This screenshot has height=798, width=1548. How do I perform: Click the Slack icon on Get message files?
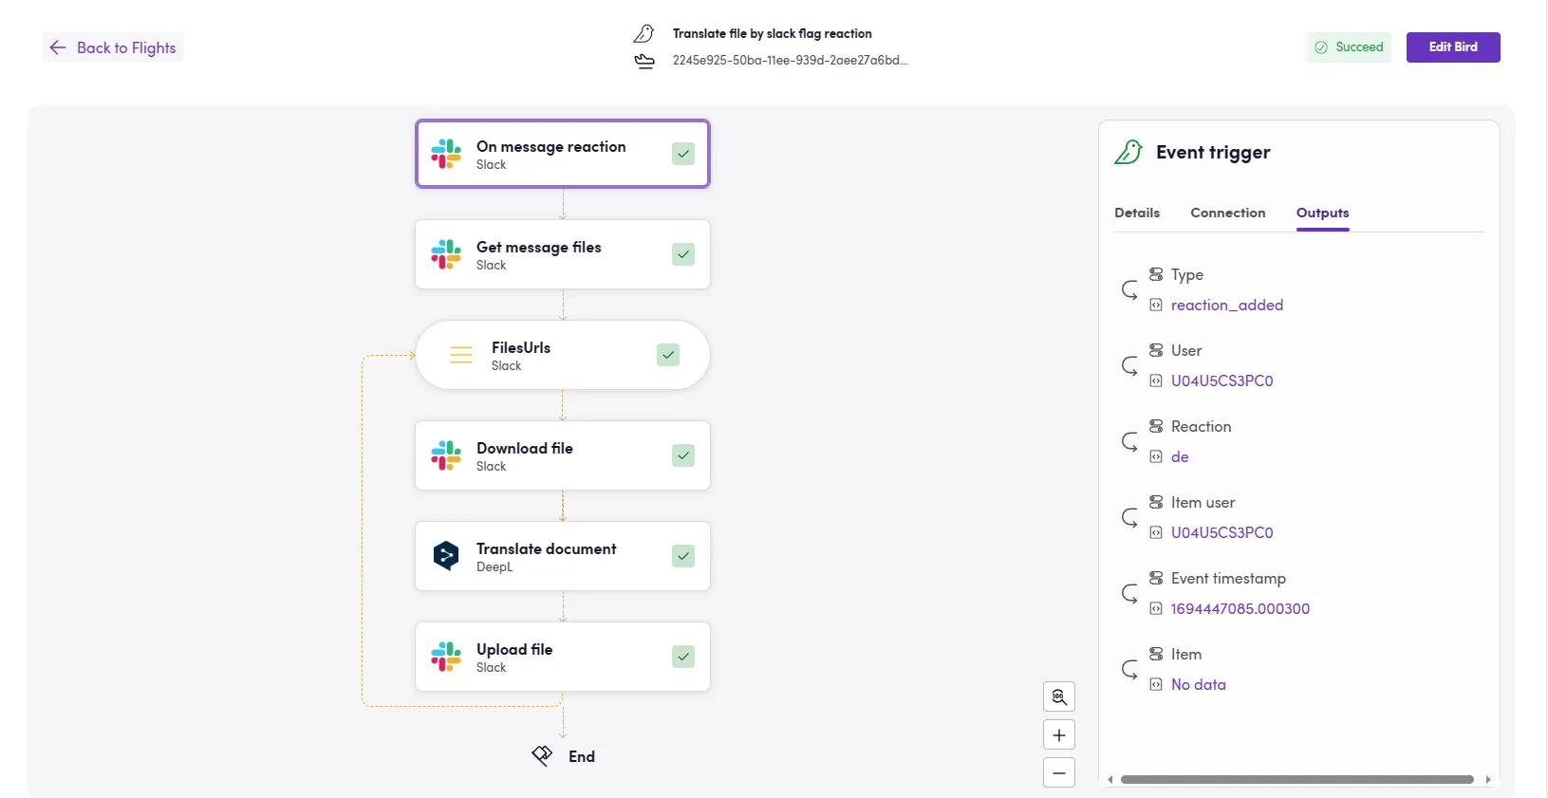pyautogui.click(x=446, y=254)
